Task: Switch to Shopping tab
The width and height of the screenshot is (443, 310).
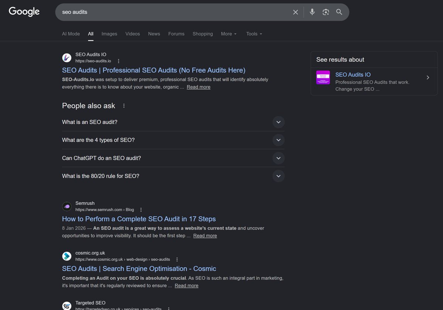Action: (x=203, y=34)
